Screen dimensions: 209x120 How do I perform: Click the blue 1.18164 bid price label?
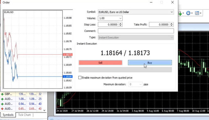[68, 77]
